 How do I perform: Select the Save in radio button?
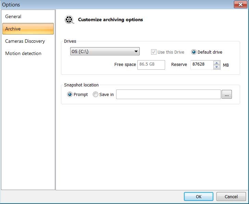(x=96, y=95)
